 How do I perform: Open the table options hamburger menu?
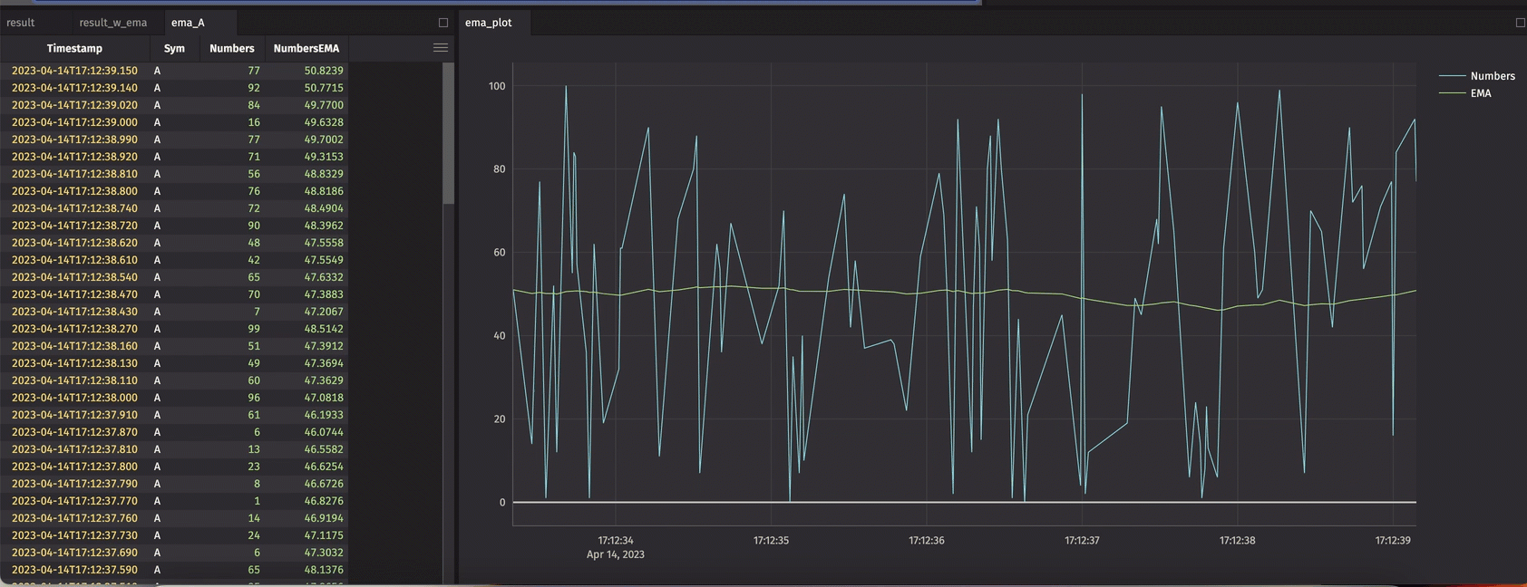(x=441, y=48)
